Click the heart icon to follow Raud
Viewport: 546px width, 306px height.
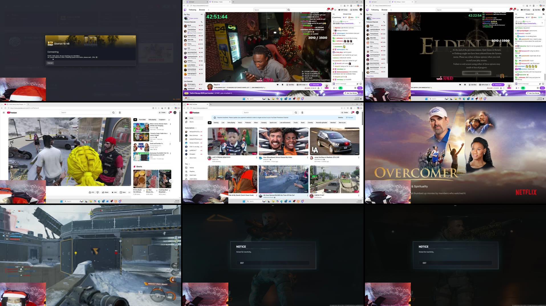278,85
